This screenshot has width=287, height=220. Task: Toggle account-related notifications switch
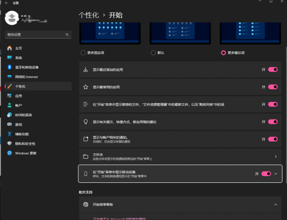[273, 139]
